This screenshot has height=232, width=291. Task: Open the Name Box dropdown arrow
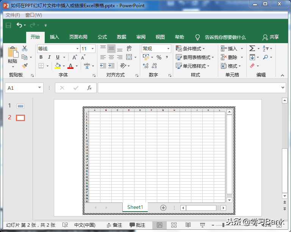(39, 88)
